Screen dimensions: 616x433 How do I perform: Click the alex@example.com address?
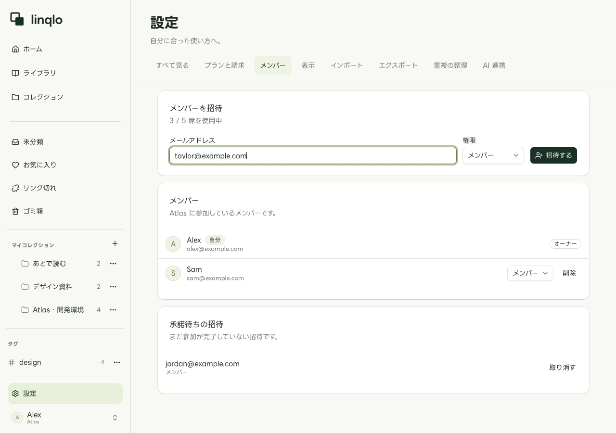215,249
